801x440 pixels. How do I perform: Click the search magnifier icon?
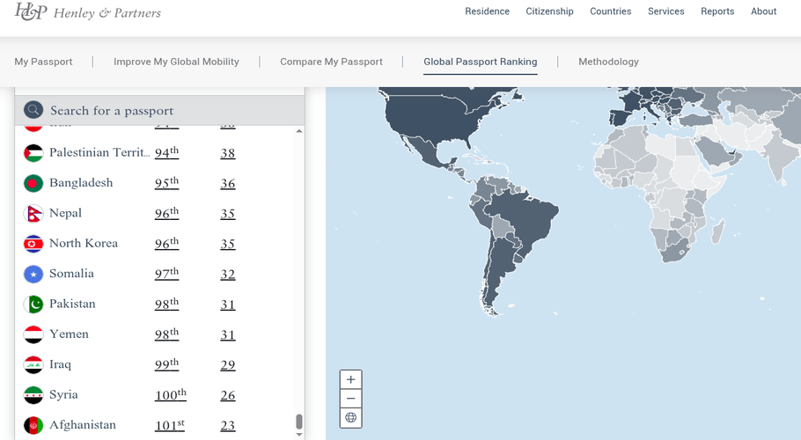[x=33, y=110]
